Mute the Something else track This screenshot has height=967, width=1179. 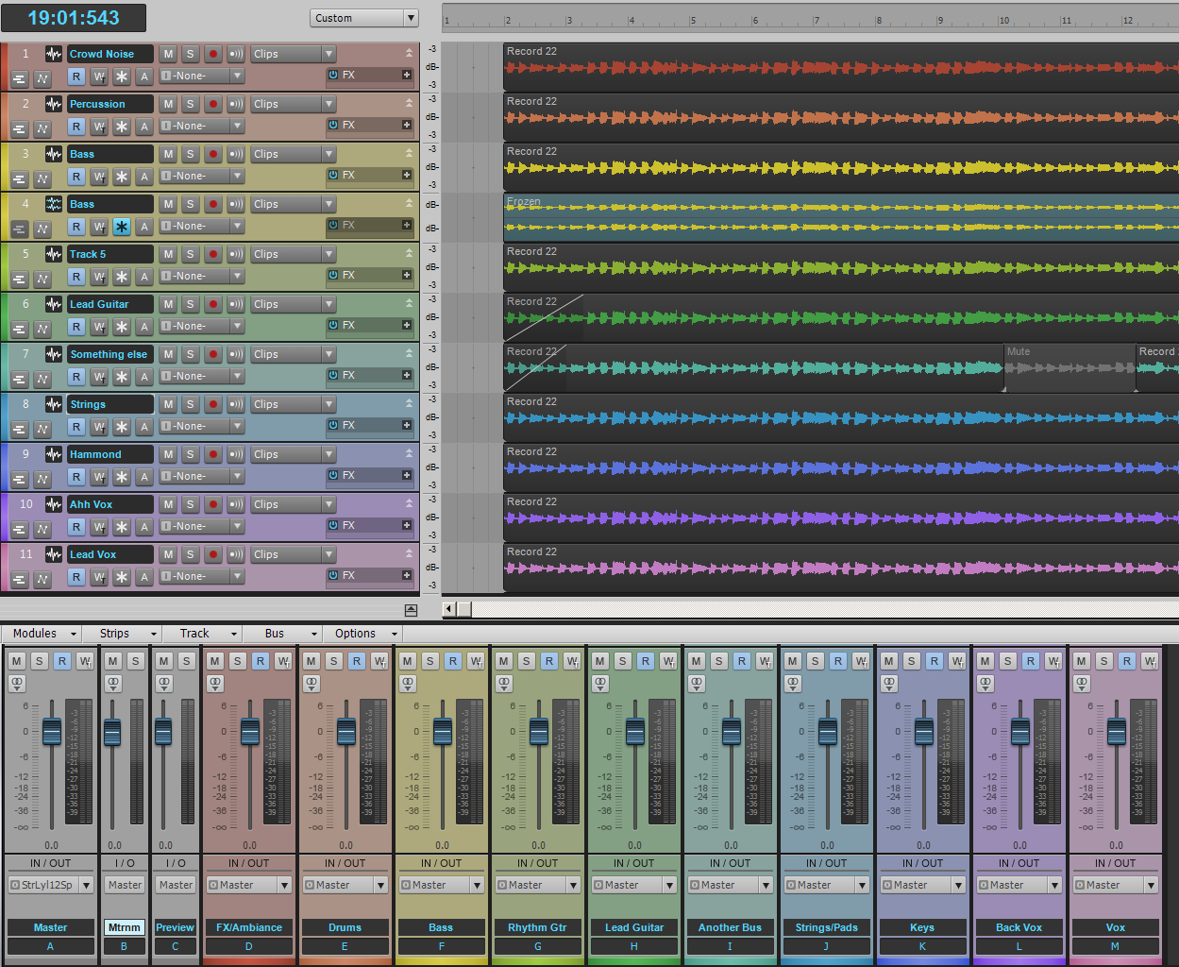[168, 355]
